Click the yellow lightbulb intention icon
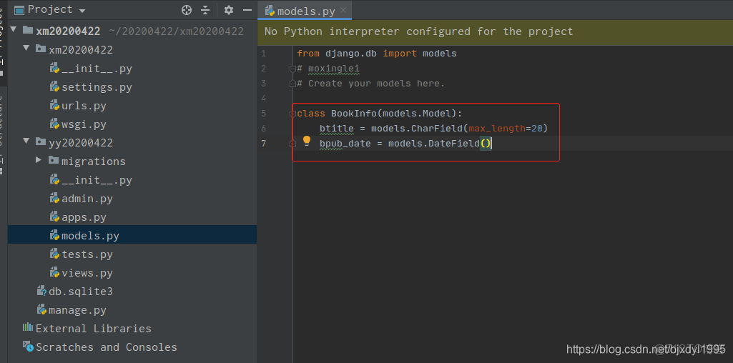 [x=307, y=141]
